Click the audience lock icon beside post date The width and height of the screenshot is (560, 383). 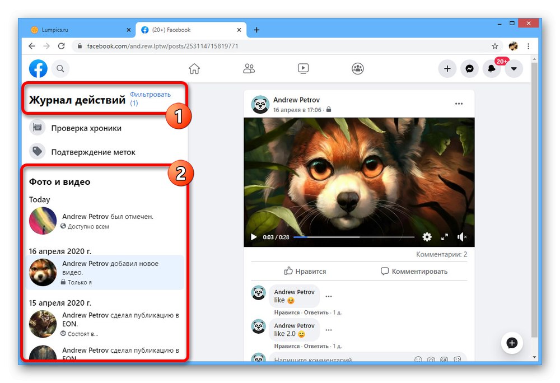(329, 110)
